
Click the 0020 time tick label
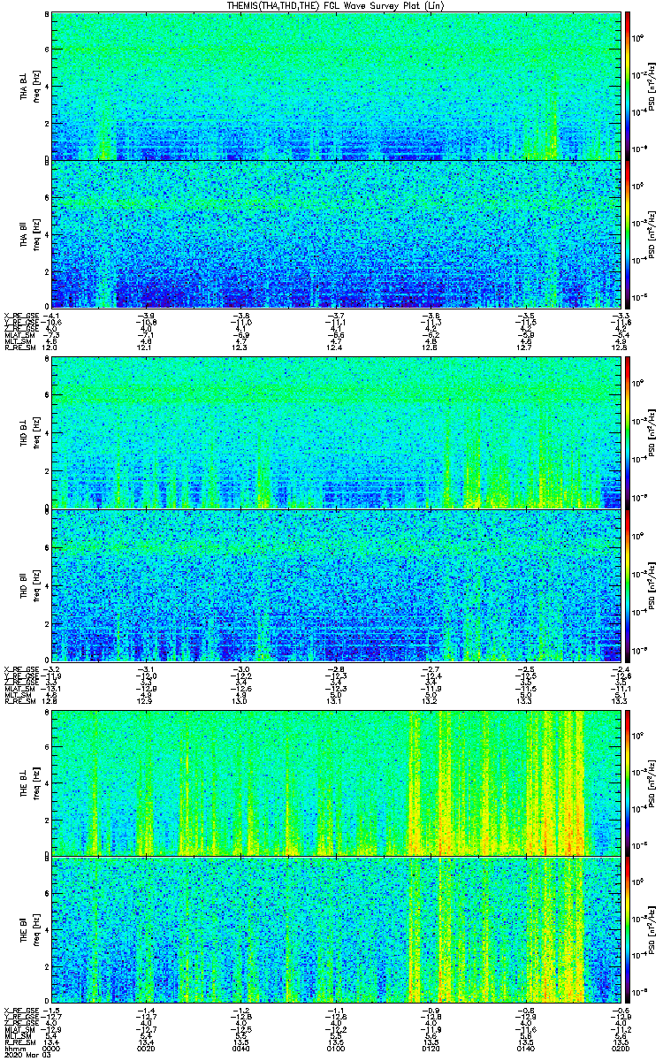click(146, 1047)
